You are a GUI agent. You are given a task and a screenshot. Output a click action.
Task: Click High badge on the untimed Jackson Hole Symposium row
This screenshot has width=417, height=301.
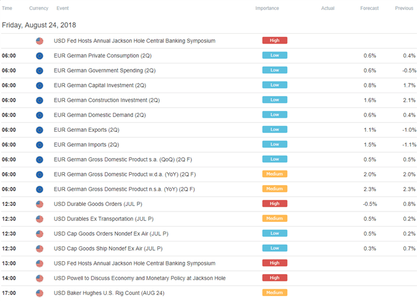(x=275, y=40)
